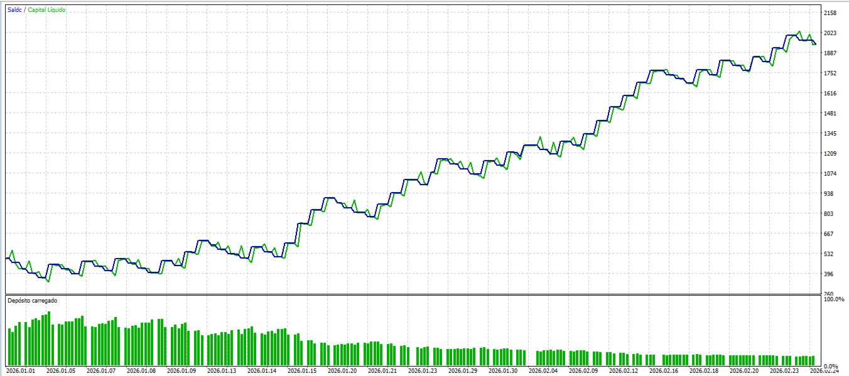Click the 2026.01.07 date label
The image size is (849, 376).
[102, 371]
